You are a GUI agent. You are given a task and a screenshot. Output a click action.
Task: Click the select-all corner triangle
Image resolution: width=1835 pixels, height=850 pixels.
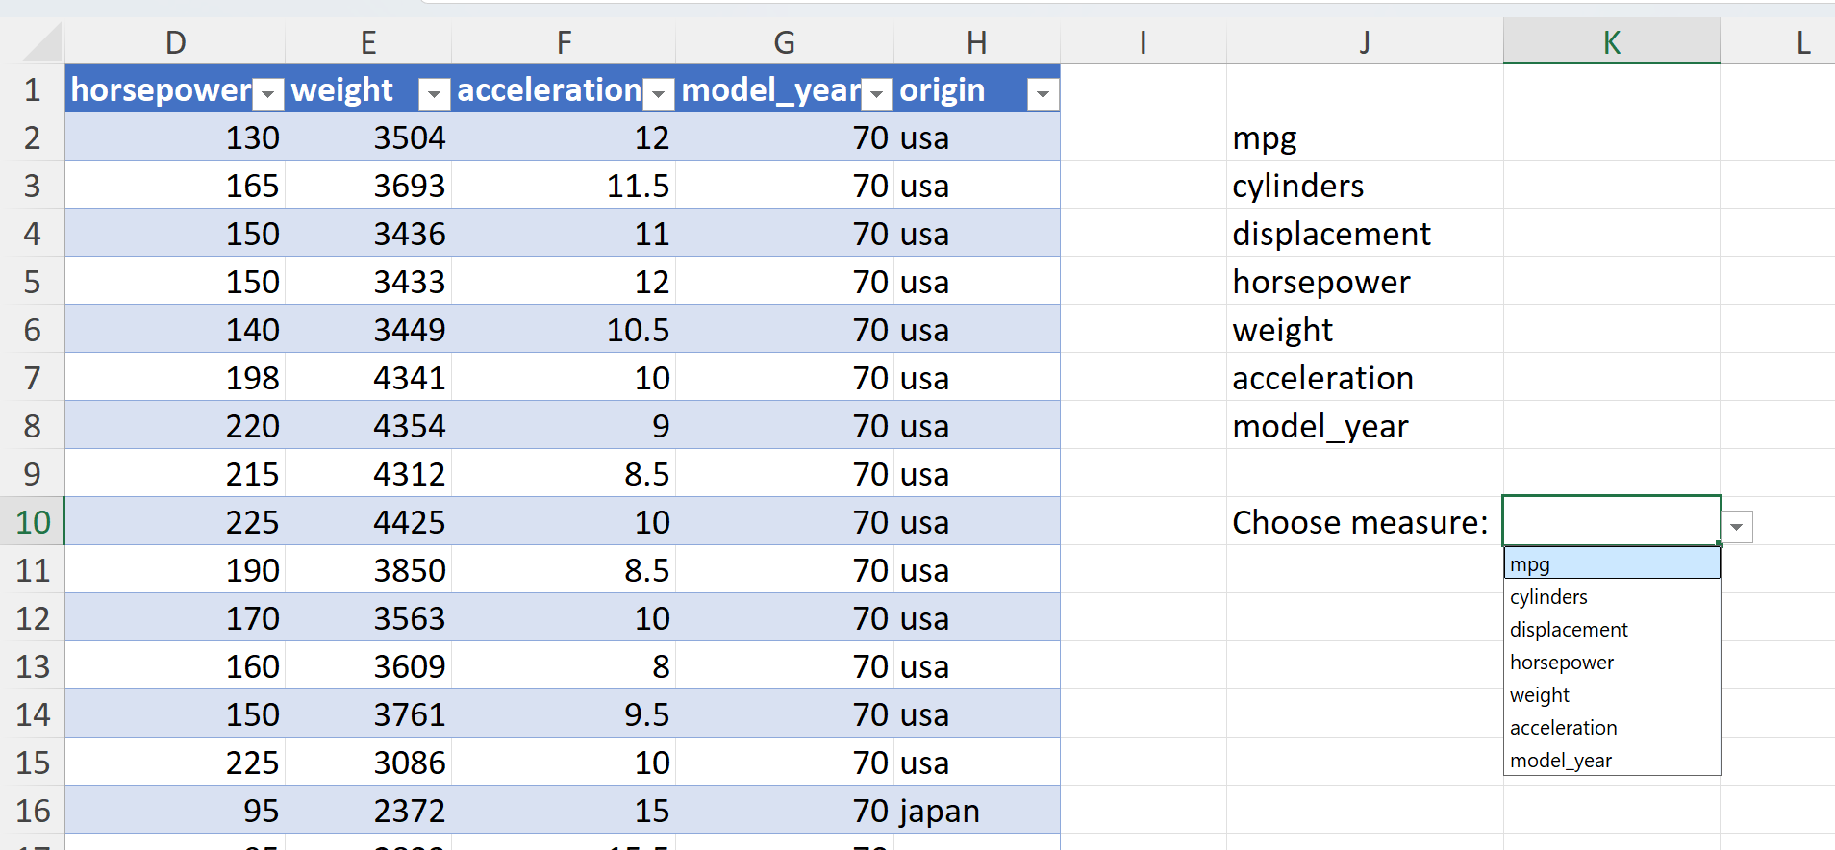(42, 43)
